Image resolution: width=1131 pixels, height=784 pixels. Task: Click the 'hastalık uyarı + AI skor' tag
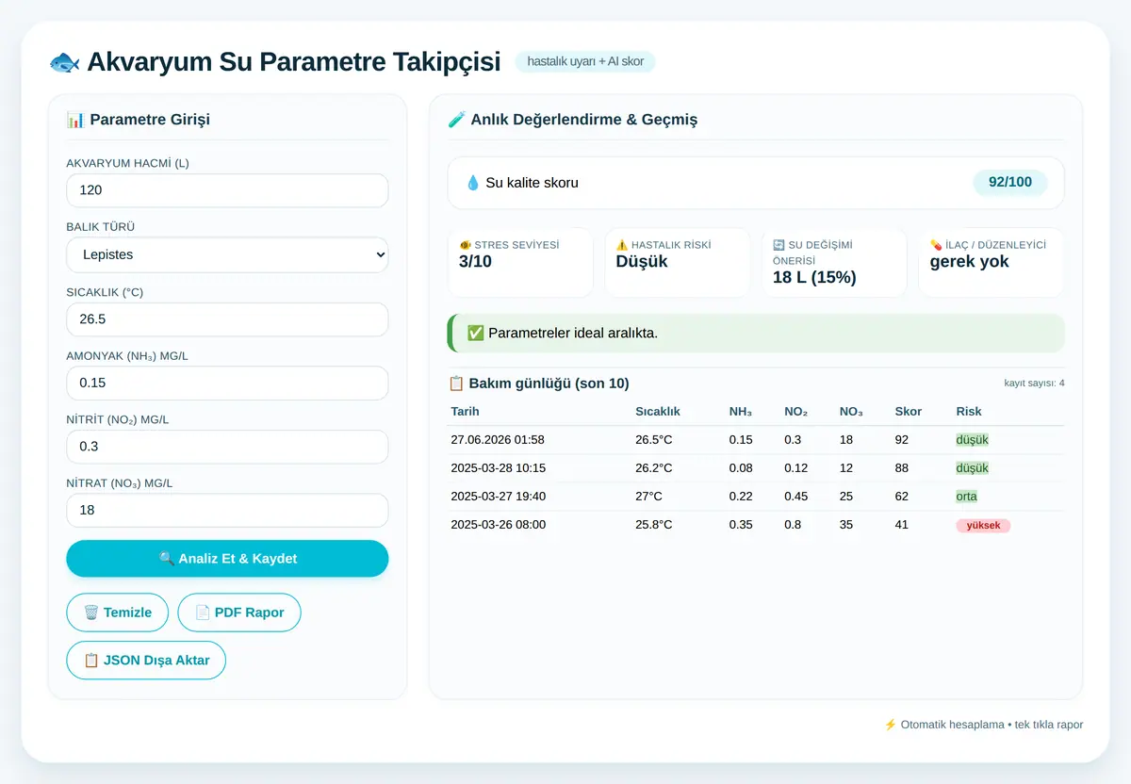point(585,62)
